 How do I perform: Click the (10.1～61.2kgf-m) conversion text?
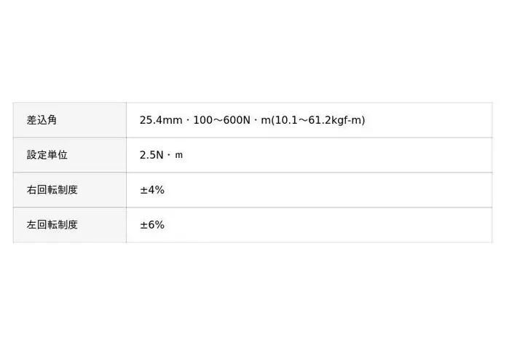[317, 120]
